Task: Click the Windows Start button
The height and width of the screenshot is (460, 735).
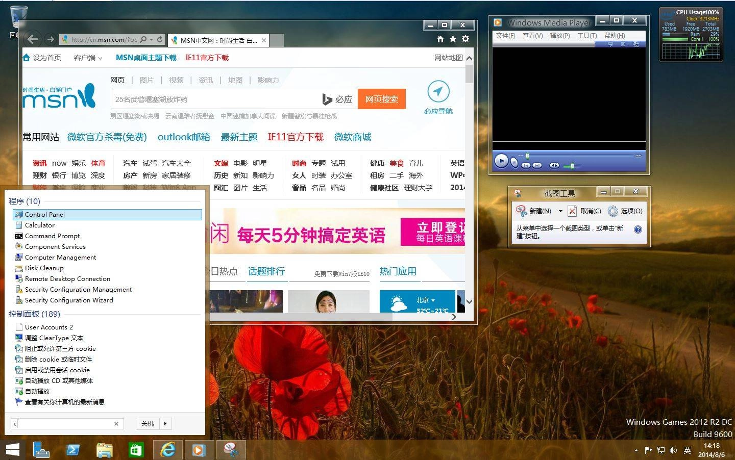Action: tap(12, 450)
